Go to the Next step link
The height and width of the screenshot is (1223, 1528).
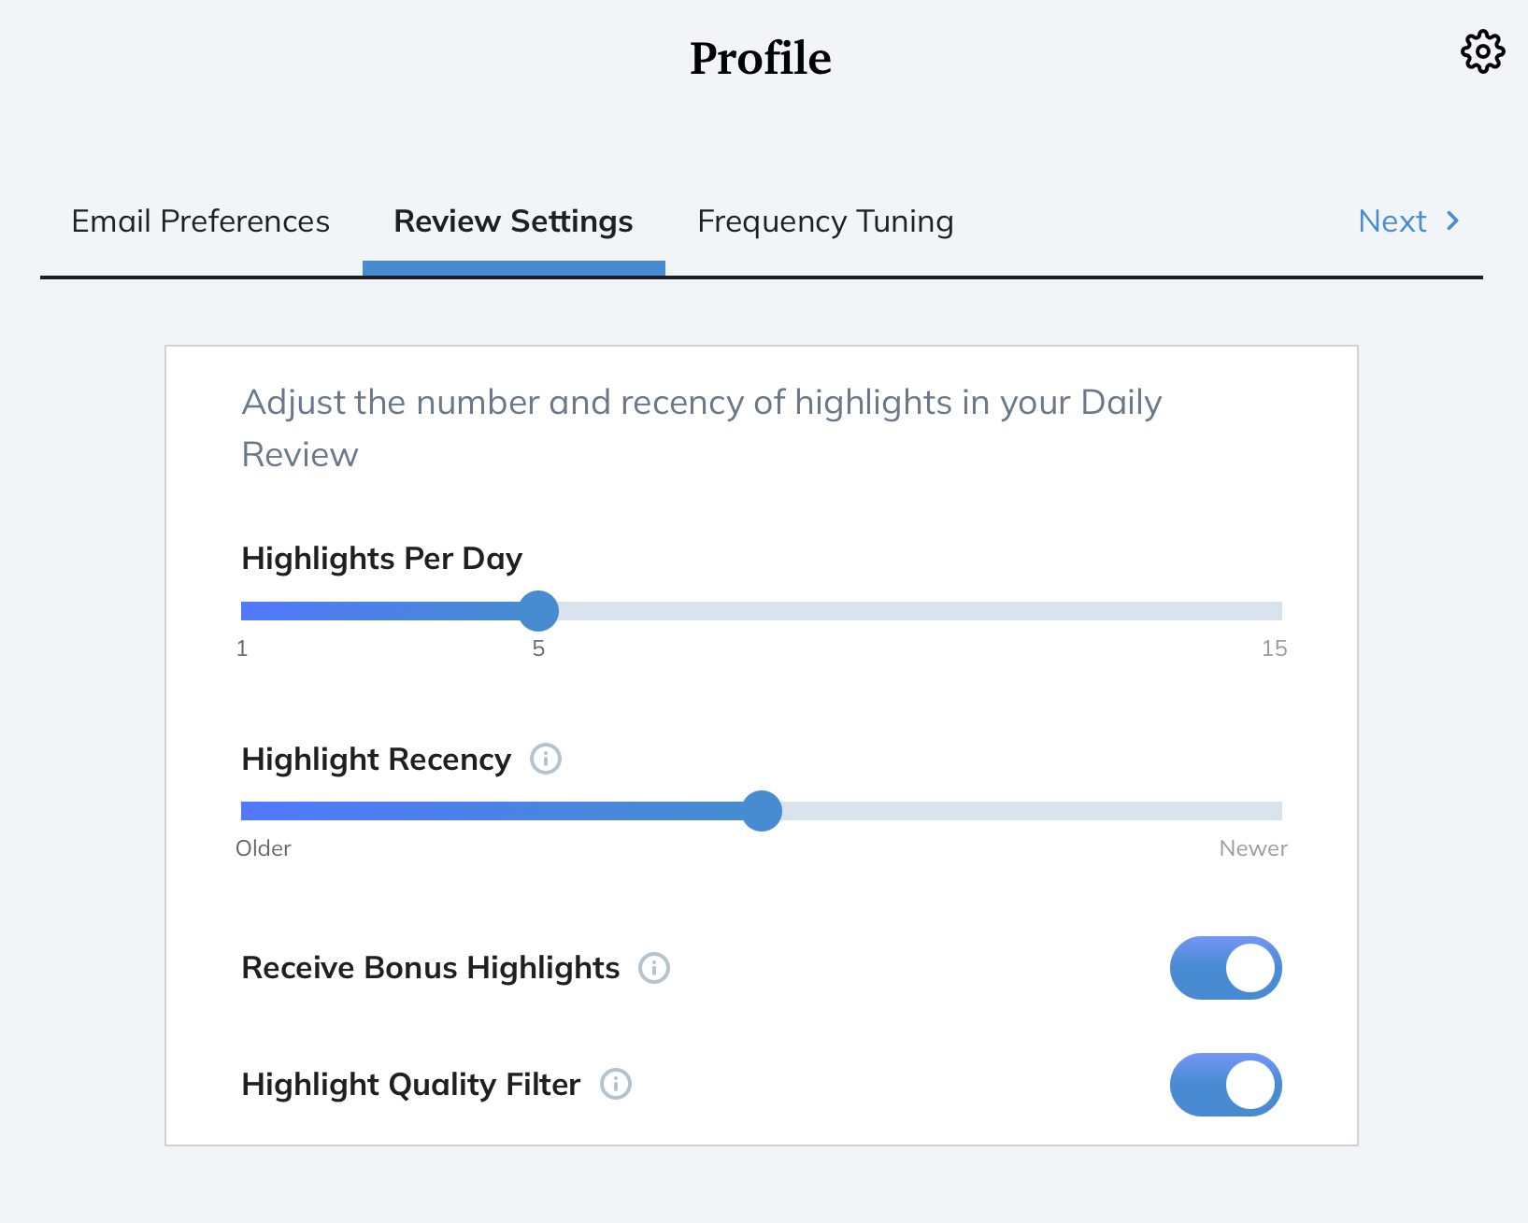click(1409, 221)
